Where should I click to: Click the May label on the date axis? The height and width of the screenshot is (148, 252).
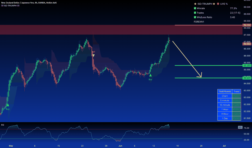11,146
